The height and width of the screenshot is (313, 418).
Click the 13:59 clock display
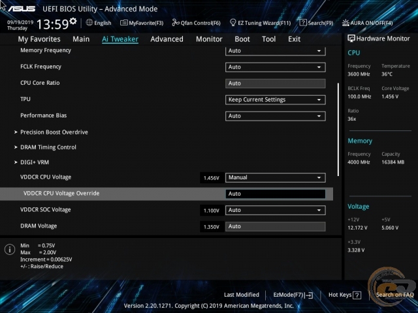pyautogui.click(x=52, y=24)
